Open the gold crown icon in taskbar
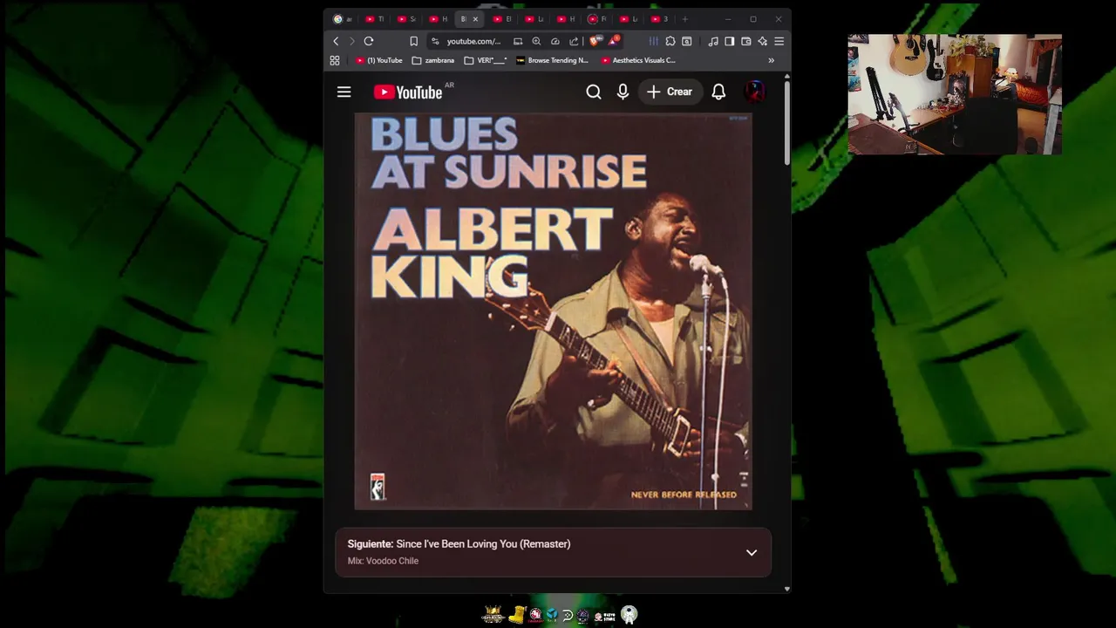The width and height of the screenshot is (1116, 628). 493,615
